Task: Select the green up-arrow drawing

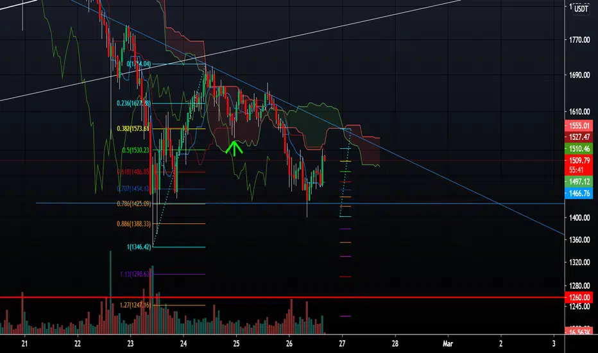Action: 234,148
